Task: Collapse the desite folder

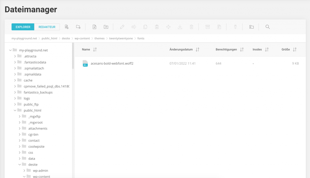Action: [x=20, y=165]
